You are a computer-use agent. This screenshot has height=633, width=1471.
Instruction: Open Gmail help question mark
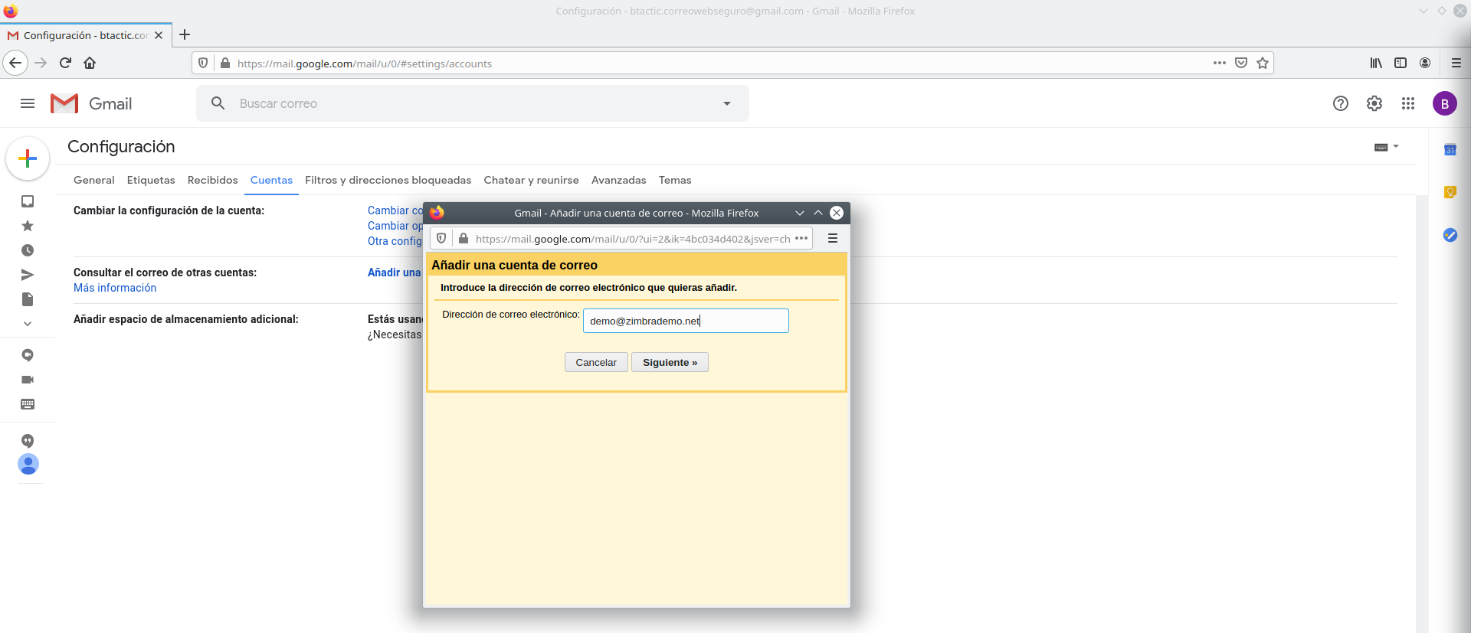(1341, 103)
